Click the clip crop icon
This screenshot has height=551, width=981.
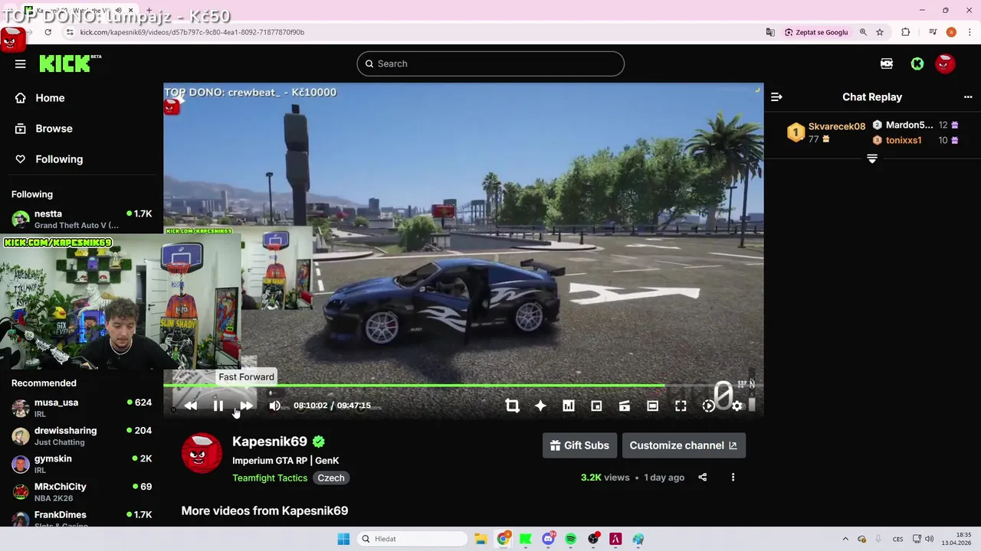[513, 406]
